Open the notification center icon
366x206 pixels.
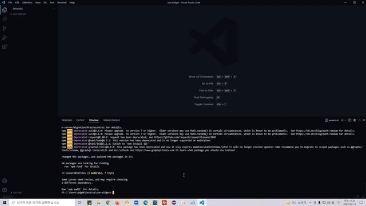pyautogui.click(x=361, y=203)
